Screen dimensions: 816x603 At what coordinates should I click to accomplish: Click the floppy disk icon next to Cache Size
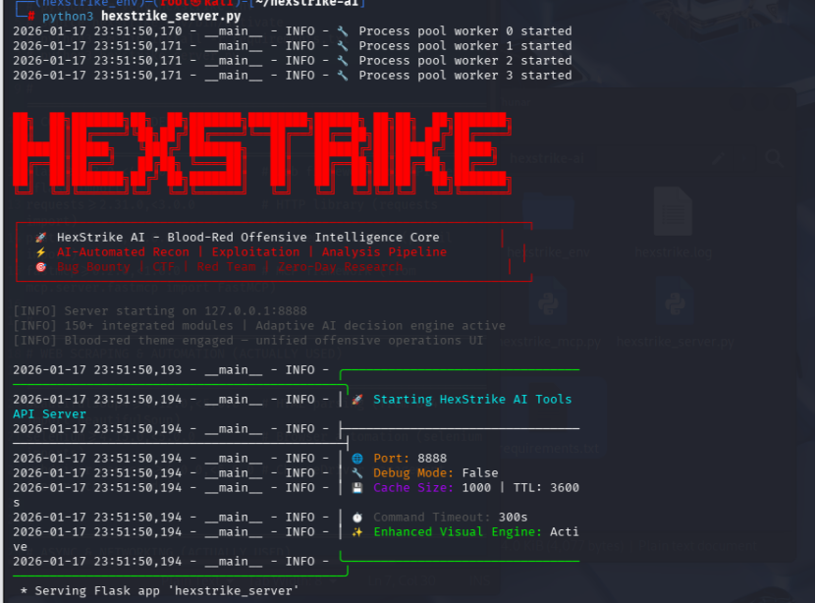(357, 488)
